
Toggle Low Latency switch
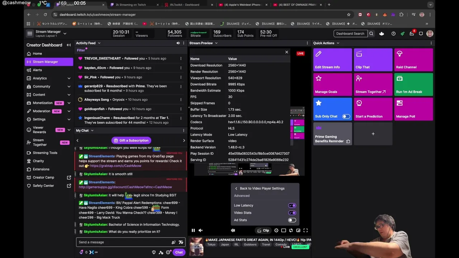pos(292,205)
